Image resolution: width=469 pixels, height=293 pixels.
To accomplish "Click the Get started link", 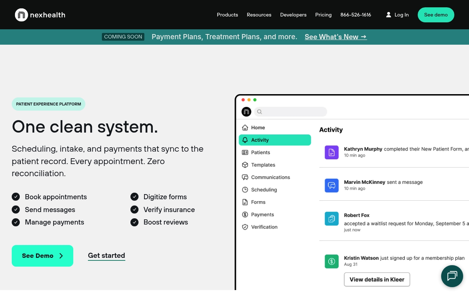I will pyautogui.click(x=107, y=256).
